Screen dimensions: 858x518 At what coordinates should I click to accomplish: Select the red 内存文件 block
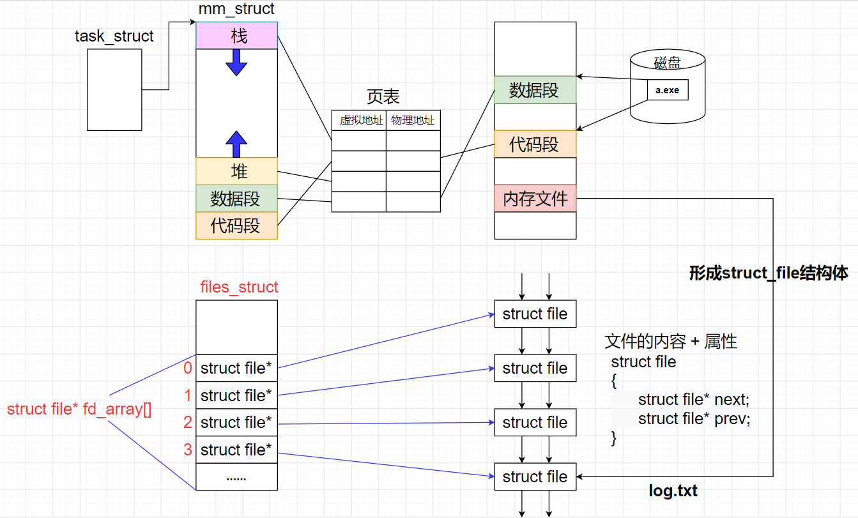[535, 199]
